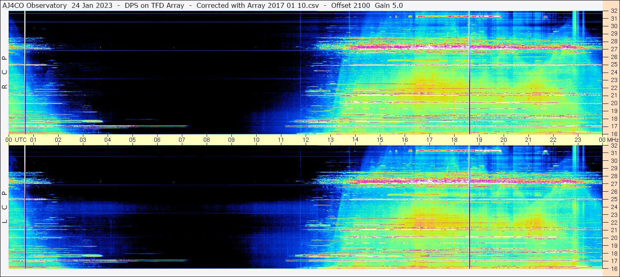Click 32 MHz tick on LCP frequency scale
The height and width of the screenshot is (277, 620).
613,146
